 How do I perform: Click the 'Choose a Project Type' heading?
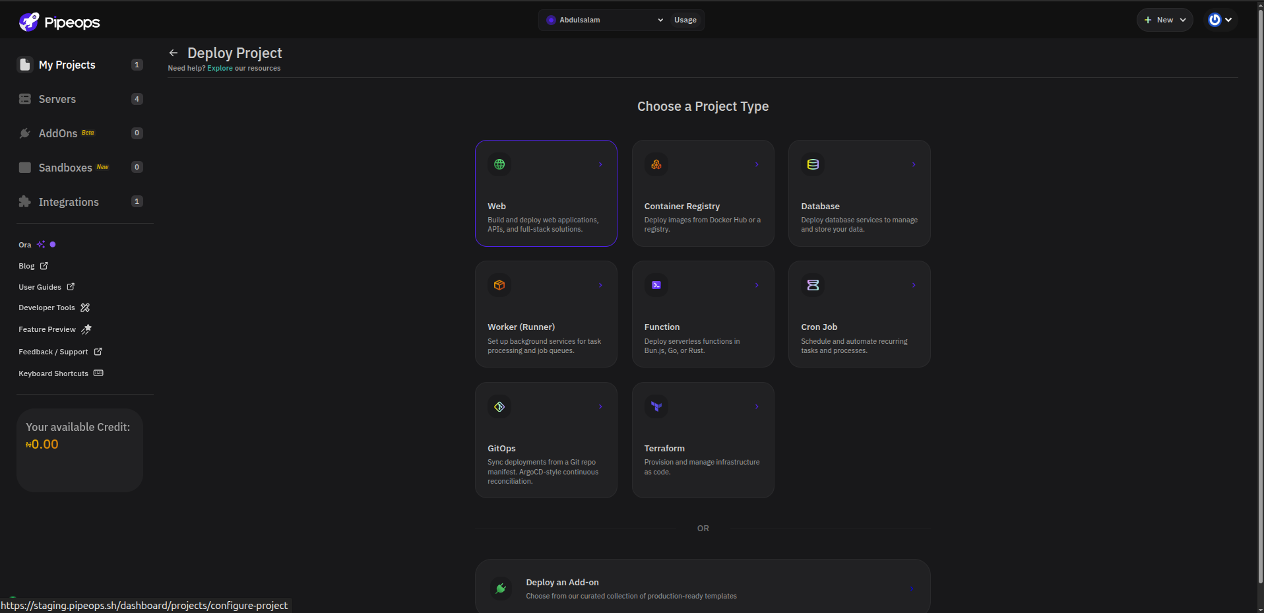coord(703,106)
